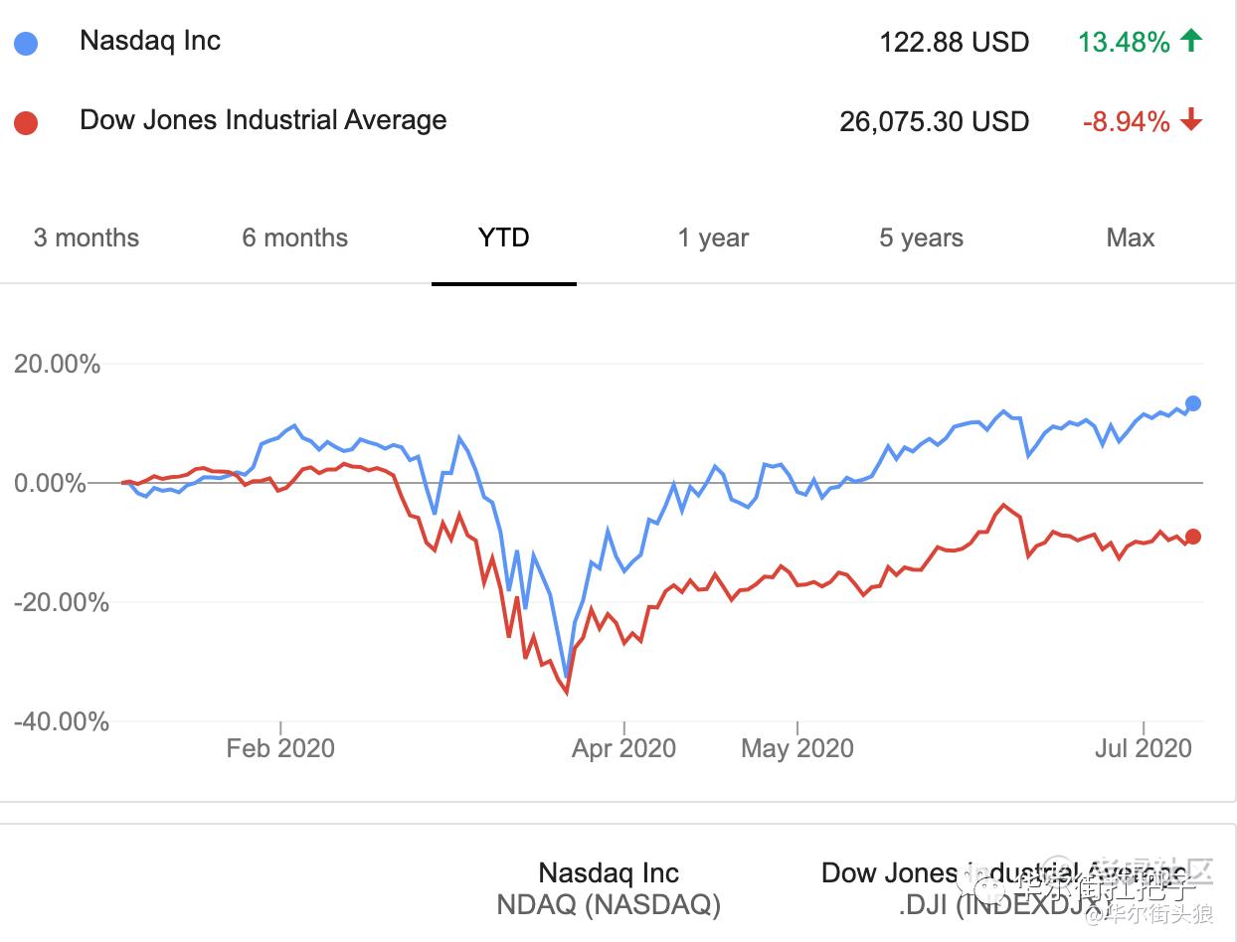Switch chart to 5 years

tap(921, 238)
